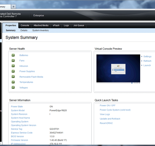Click the Firmware Version label
155x146 pixels.
coord(19,140)
